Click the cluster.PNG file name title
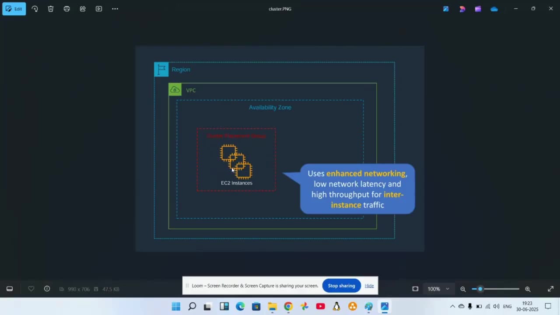This screenshot has height=315, width=560. click(280, 9)
